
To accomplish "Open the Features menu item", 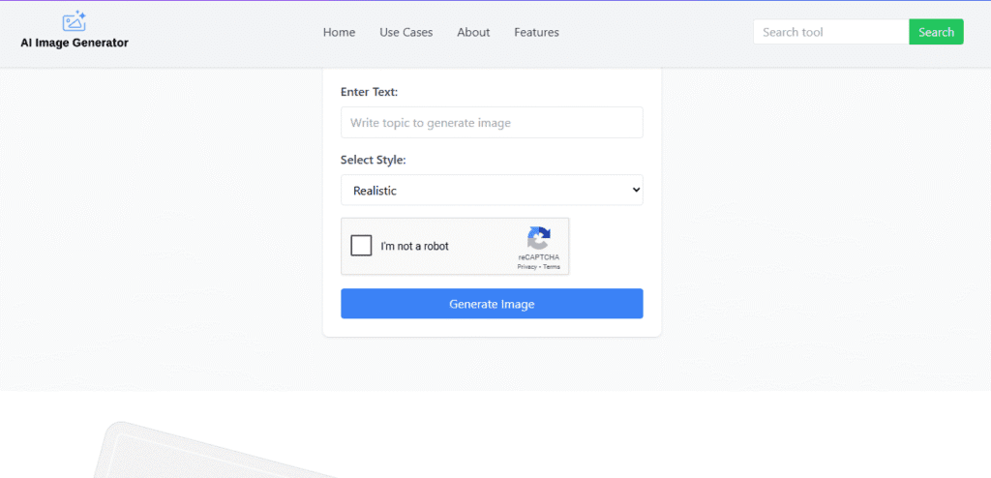I will 536,32.
